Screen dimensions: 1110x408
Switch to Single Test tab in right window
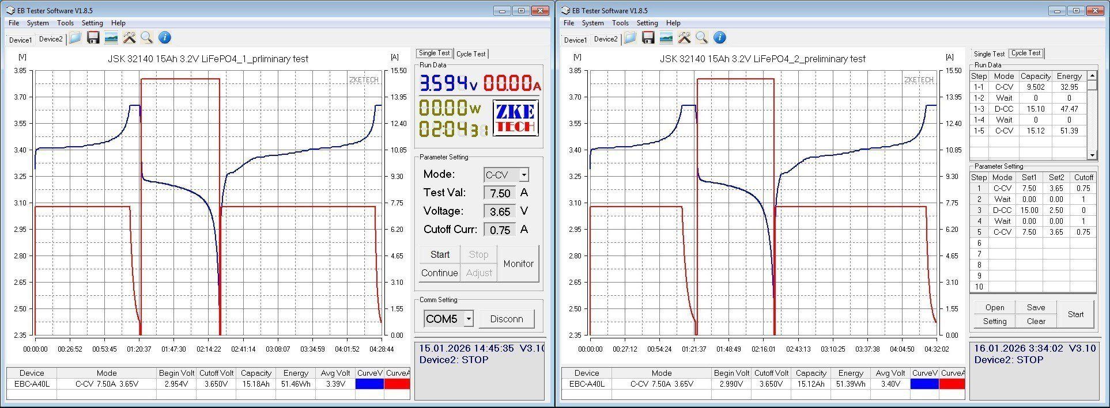989,54
